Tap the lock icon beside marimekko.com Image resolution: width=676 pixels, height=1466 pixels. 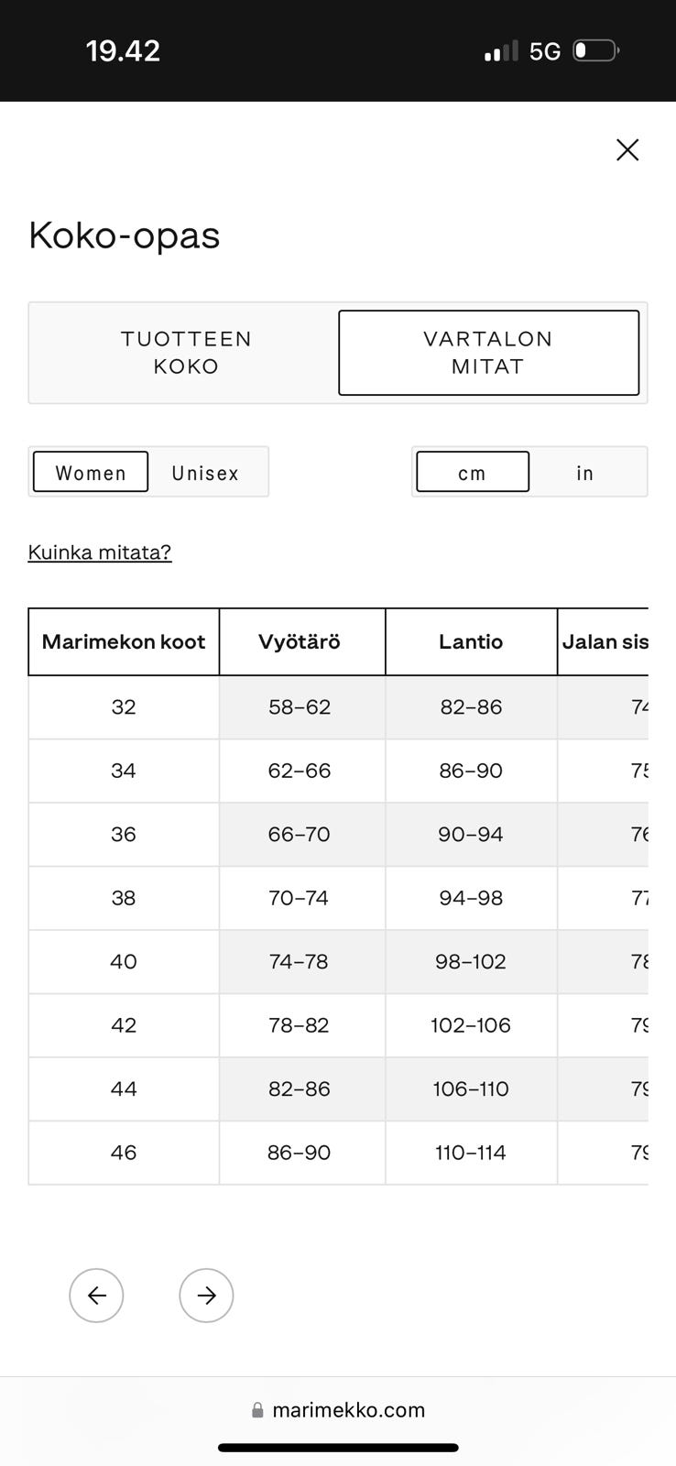[x=257, y=1410]
